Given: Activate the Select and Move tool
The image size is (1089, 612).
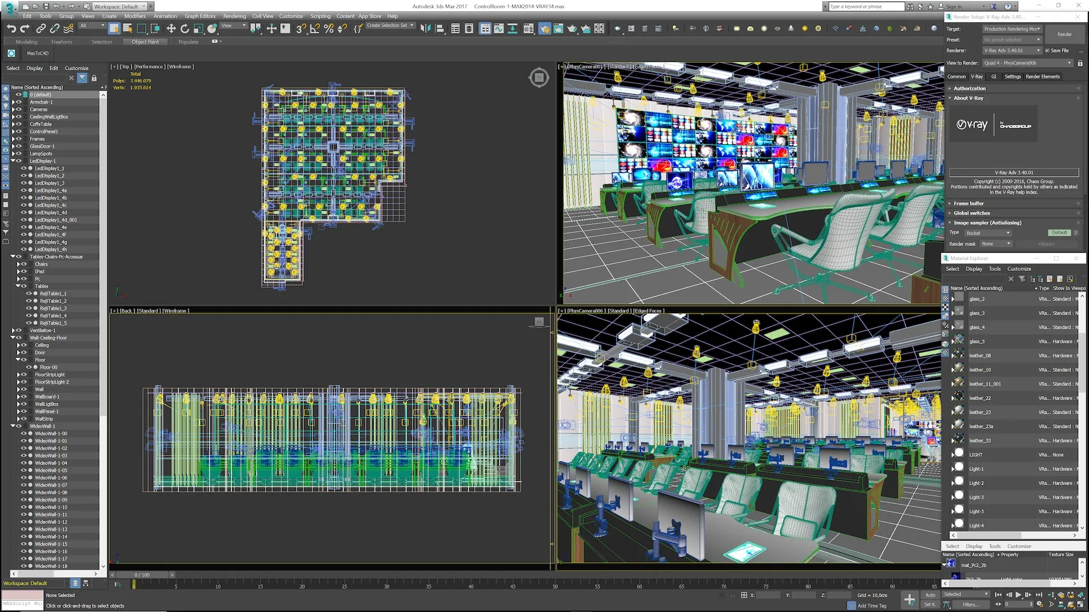Looking at the screenshot, I should 171,28.
